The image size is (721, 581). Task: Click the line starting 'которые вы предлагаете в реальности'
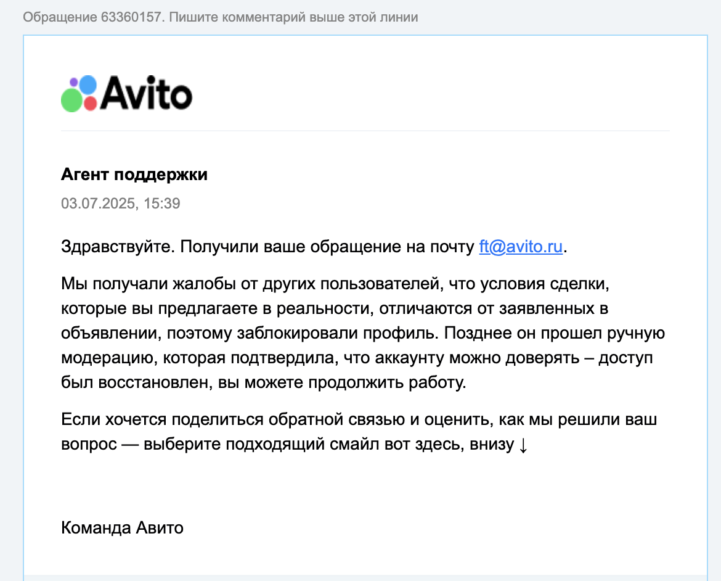pyautogui.click(x=335, y=308)
